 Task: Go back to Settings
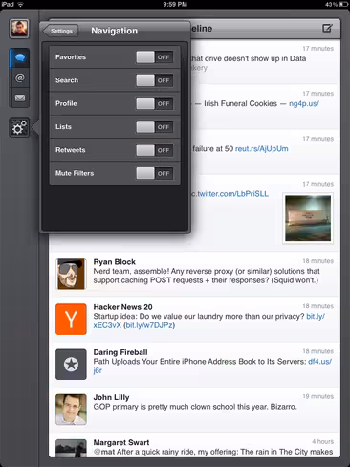pyautogui.click(x=60, y=31)
